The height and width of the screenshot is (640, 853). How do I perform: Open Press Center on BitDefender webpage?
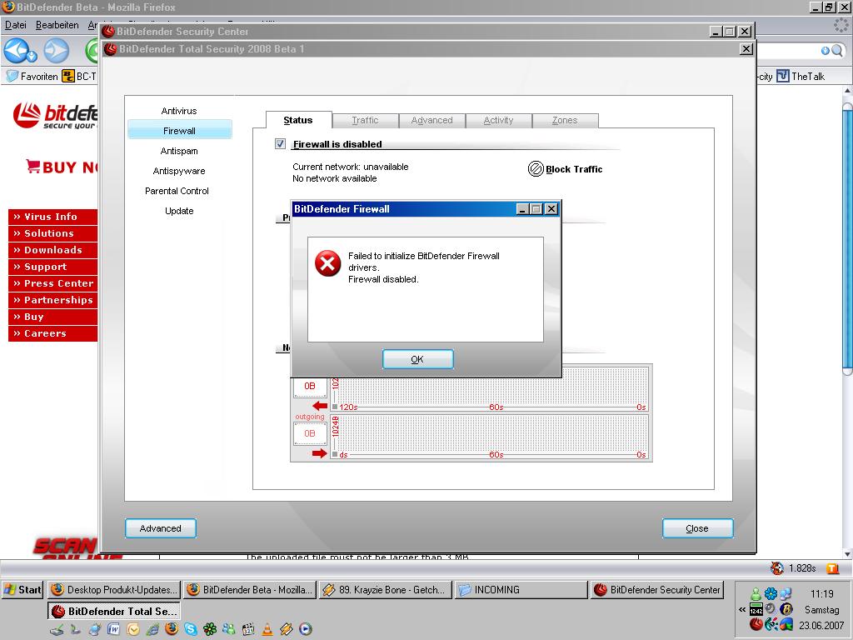(x=52, y=283)
